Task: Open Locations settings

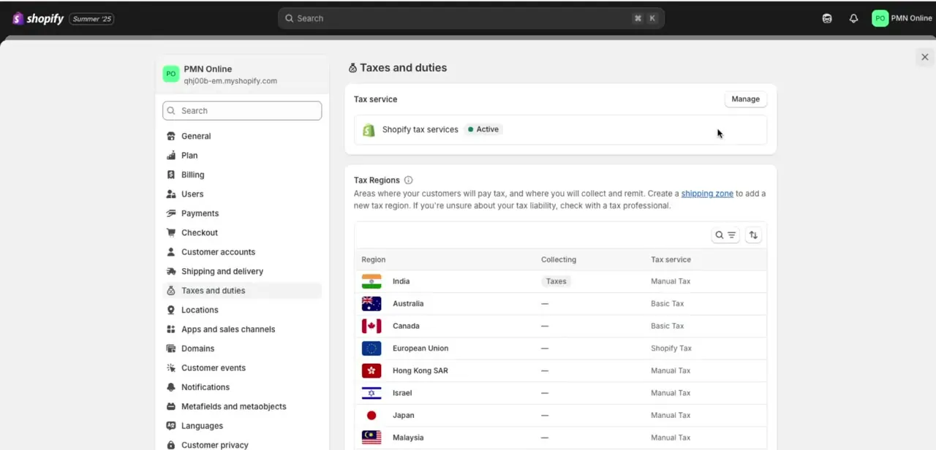Action: click(242, 310)
